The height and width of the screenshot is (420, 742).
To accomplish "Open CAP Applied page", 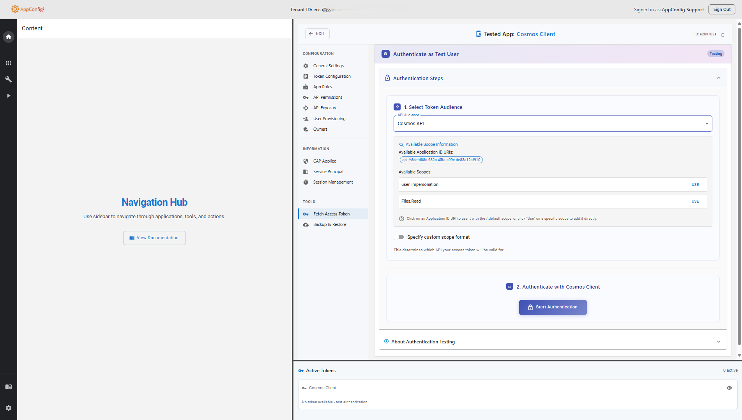I will [x=325, y=161].
